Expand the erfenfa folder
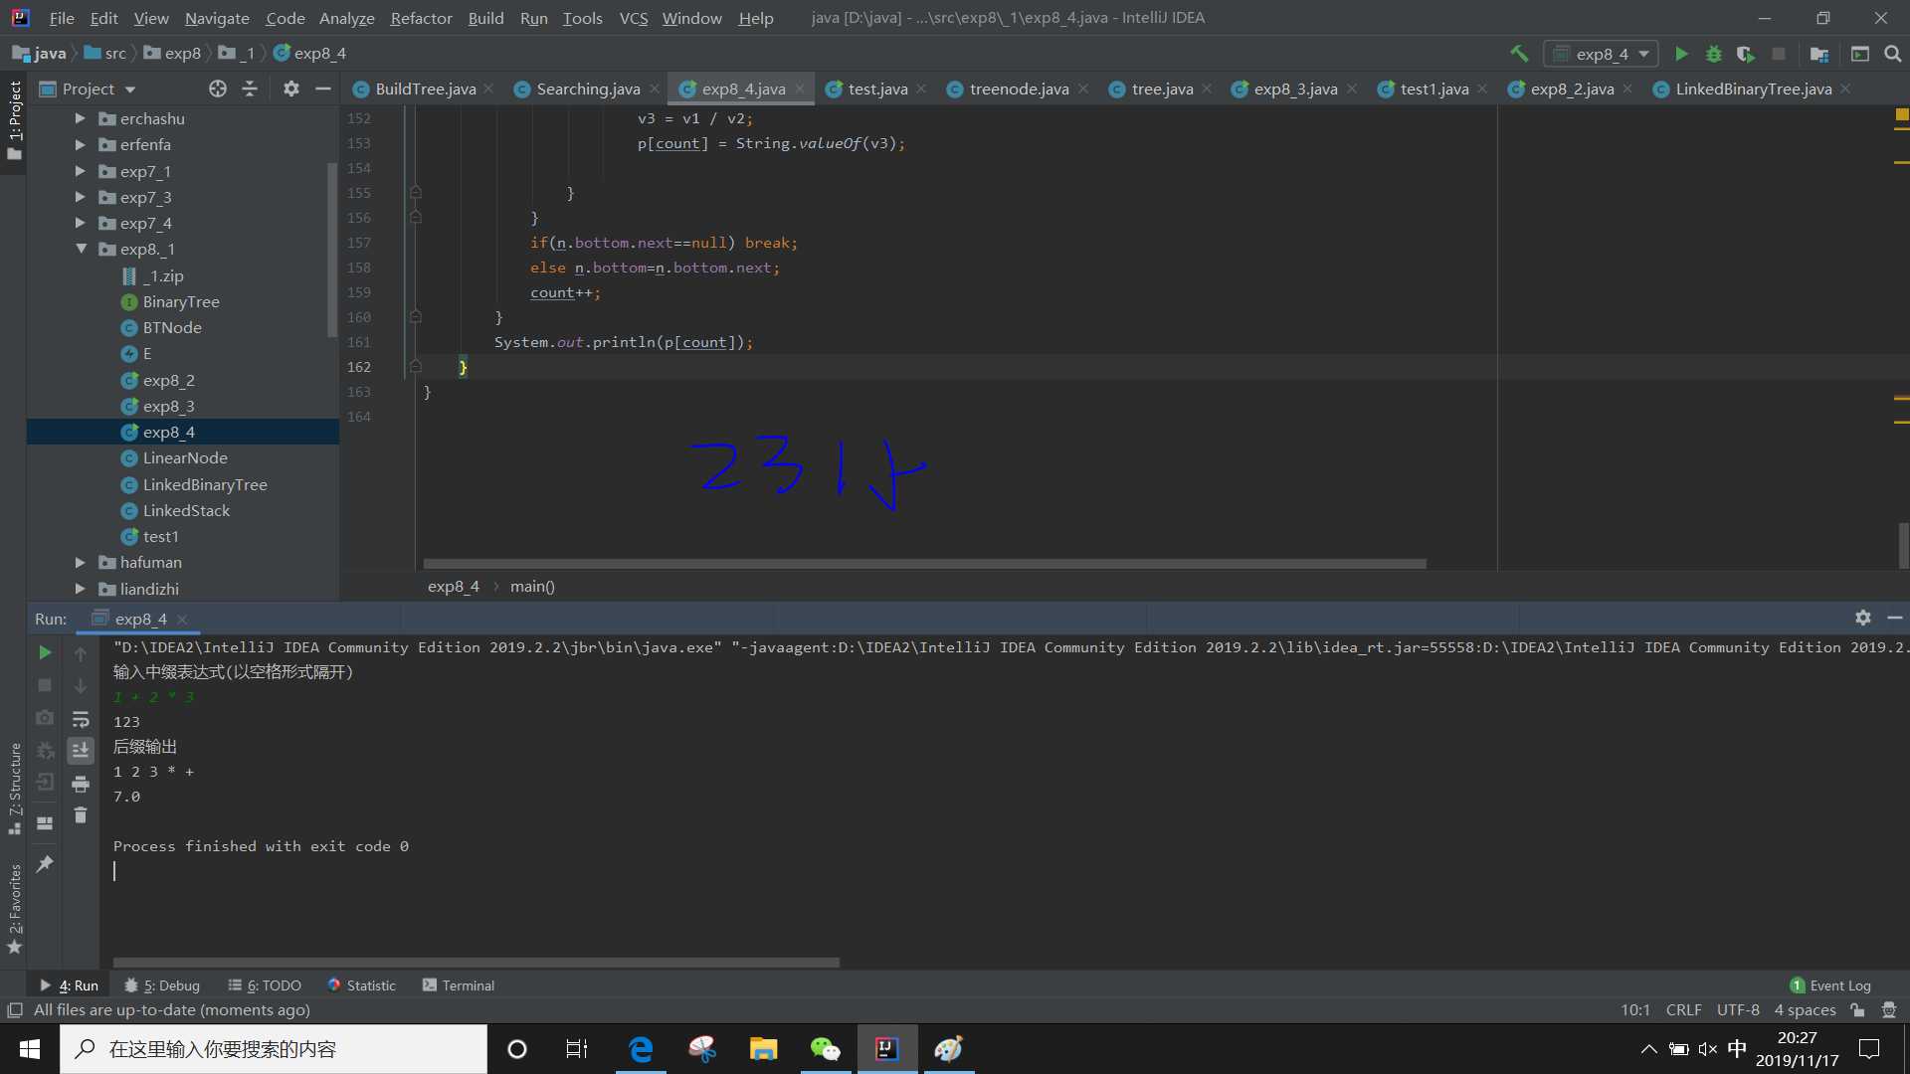The width and height of the screenshot is (1910, 1074). (81, 144)
